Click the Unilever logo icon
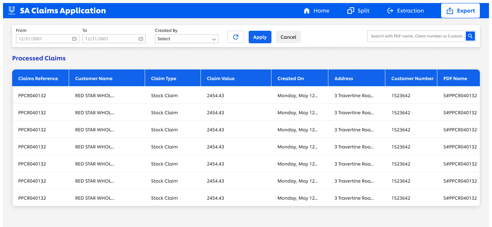492x227 pixels. (x=11, y=10)
